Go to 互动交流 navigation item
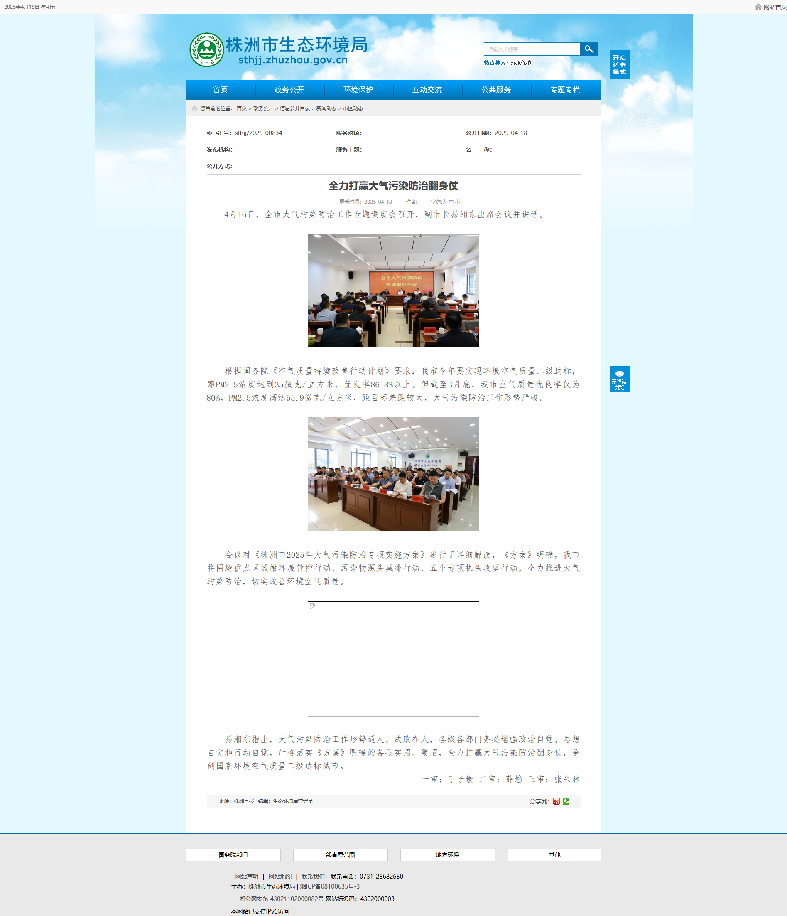 click(x=427, y=90)
